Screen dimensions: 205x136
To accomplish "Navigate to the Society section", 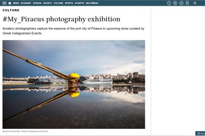I will pyautogui.click(x=47, y=3).
